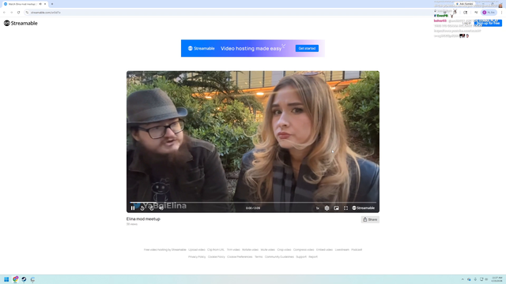This screenshot has width=506, height=284.
Task: Click the browser forward arrow
Action: tap(11, 13)
